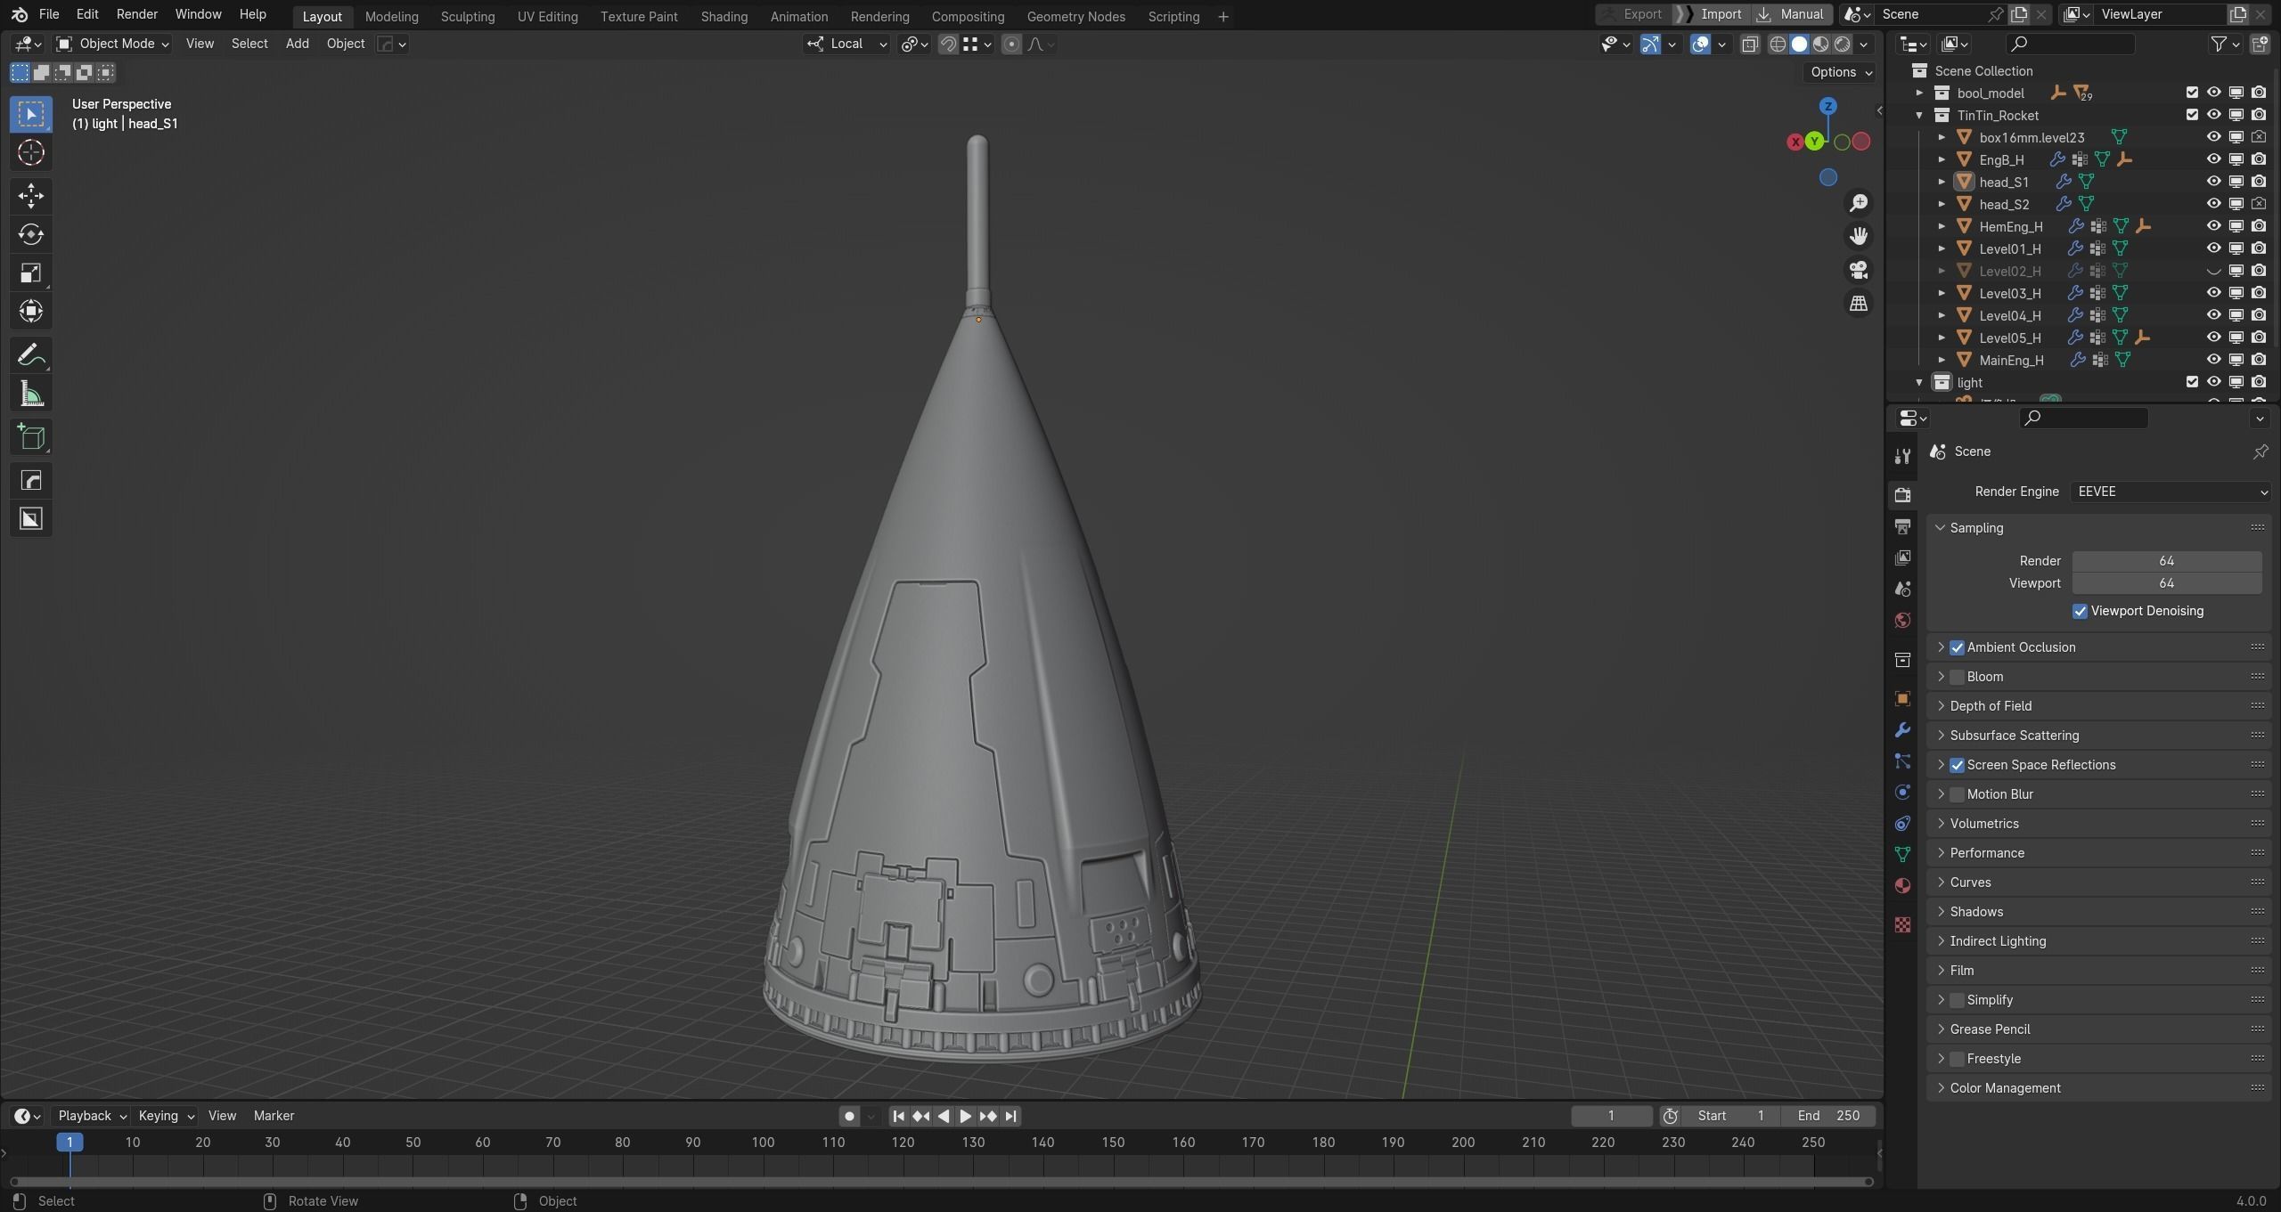Screen dimensions: 2281x1212
Task: Expand the bool_model collection
Action: [x=1919, y=93]
